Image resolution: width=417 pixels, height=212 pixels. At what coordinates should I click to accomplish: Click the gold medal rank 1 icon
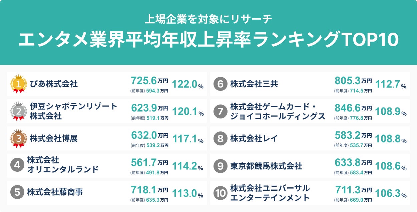(19, 84)
